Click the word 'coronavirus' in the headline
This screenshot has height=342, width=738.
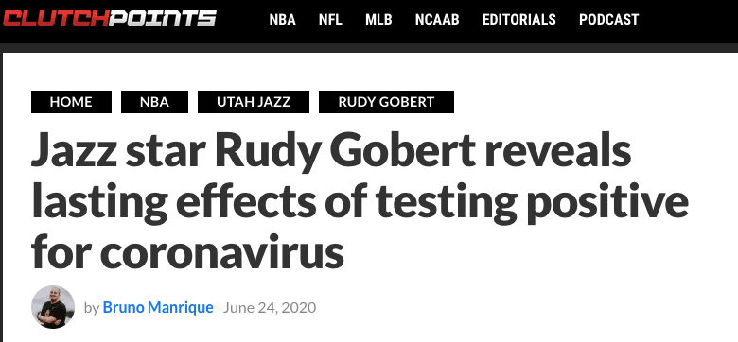[x=221, y=251]
